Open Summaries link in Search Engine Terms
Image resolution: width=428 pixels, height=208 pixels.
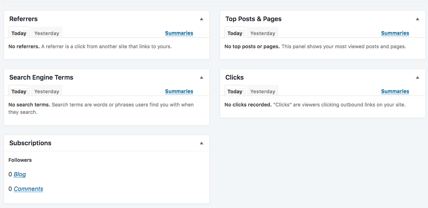[179, 91]
